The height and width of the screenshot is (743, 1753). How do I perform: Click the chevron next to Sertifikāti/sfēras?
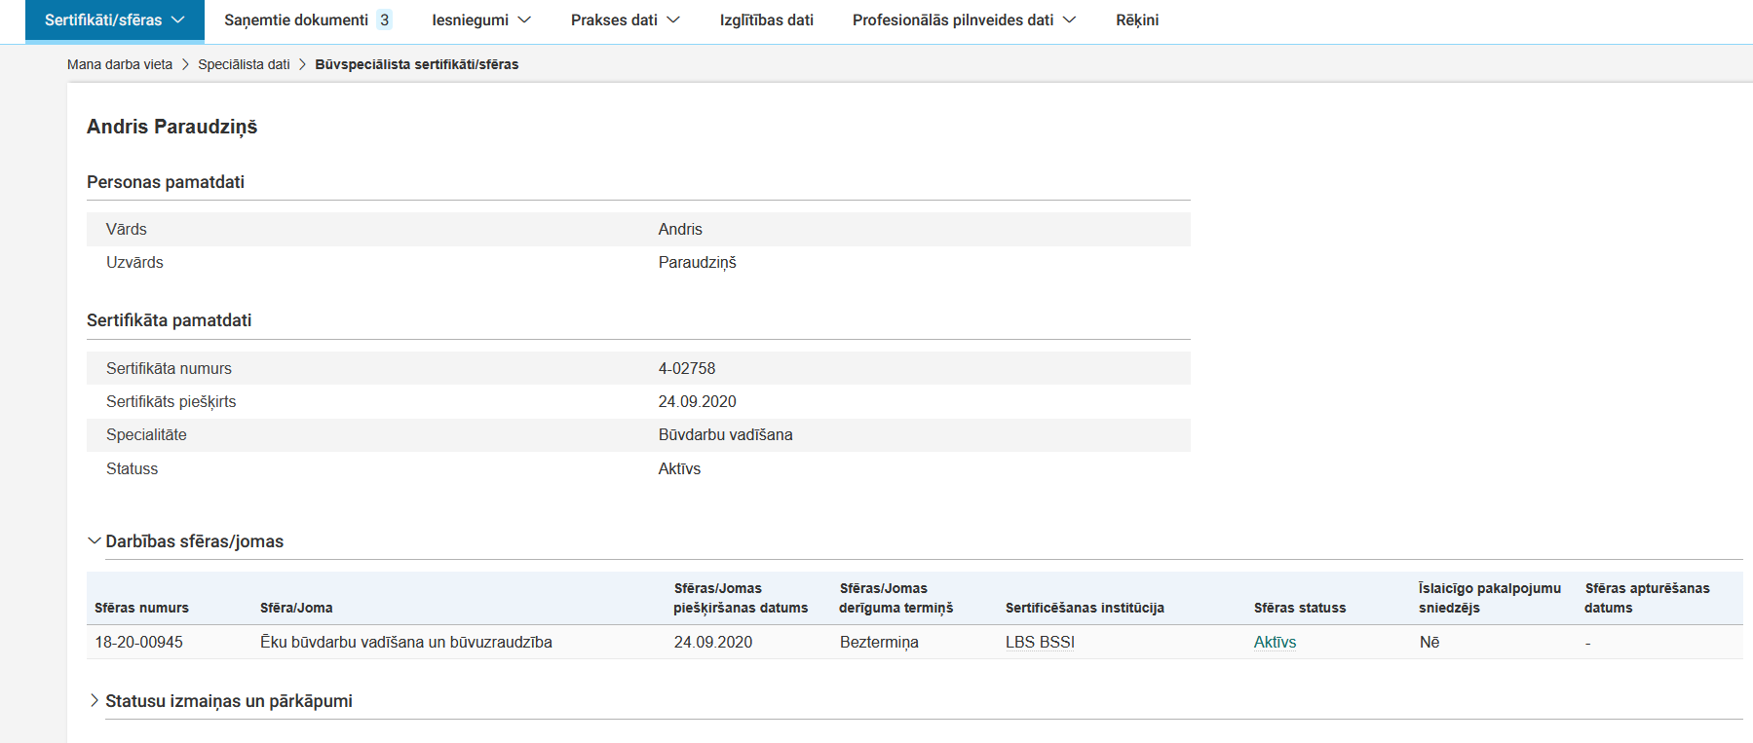pos(178,20)
